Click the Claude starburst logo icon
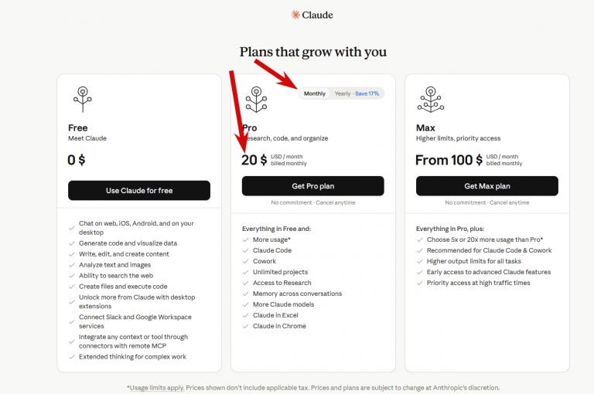The width and height of the screenshot is (594, 394). 295,15
